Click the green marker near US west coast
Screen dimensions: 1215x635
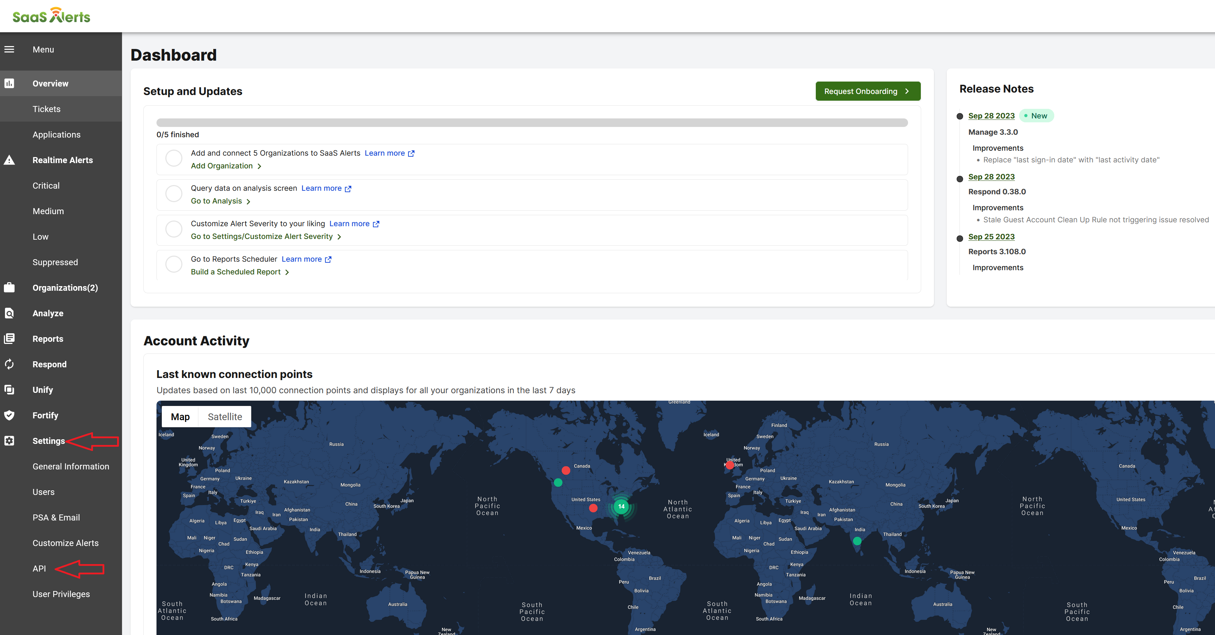click(x=558, y=483)
